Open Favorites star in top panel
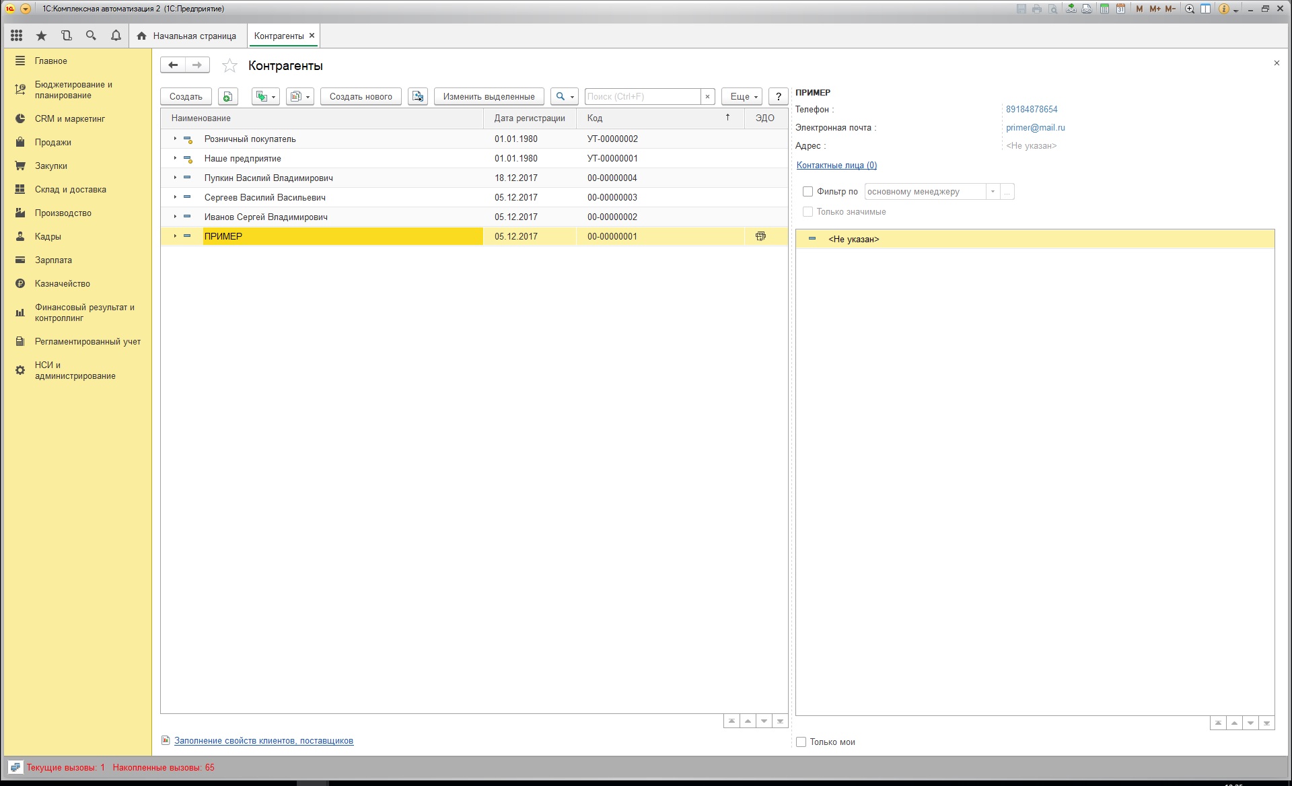Viewport: 1292px width, 786px height. pos(42,36)
